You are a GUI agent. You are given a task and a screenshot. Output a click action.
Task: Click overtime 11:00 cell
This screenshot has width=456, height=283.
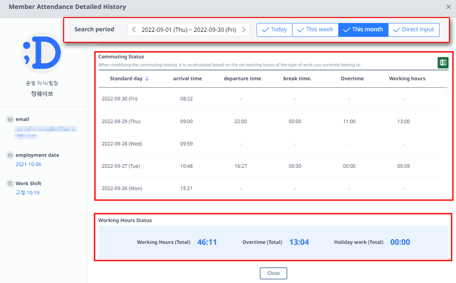pyautogui.click(x=349, y=121)
